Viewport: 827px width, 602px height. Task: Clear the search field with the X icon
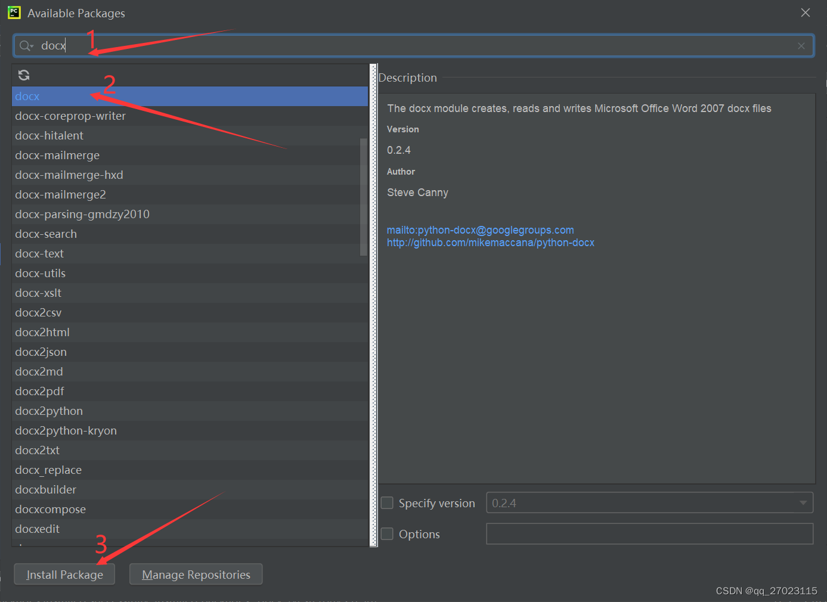[801, 46]
